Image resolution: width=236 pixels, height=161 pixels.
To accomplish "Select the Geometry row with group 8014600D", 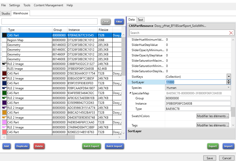I will [x=62, y=45].
